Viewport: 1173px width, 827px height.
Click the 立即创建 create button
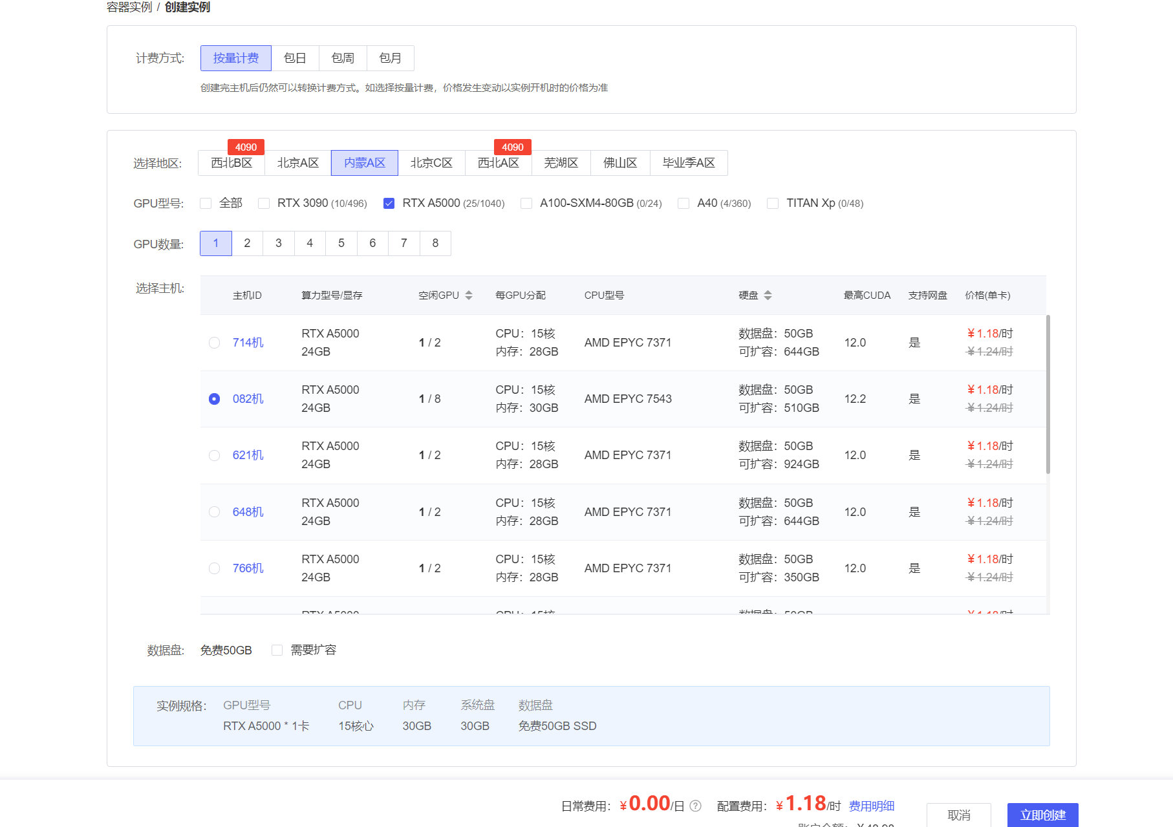point(1043,815)
